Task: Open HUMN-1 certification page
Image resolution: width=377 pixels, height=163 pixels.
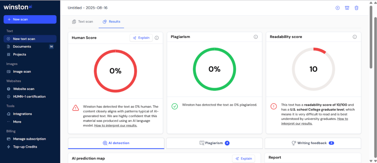Action: pyautogui.click(x=29, y=96)
